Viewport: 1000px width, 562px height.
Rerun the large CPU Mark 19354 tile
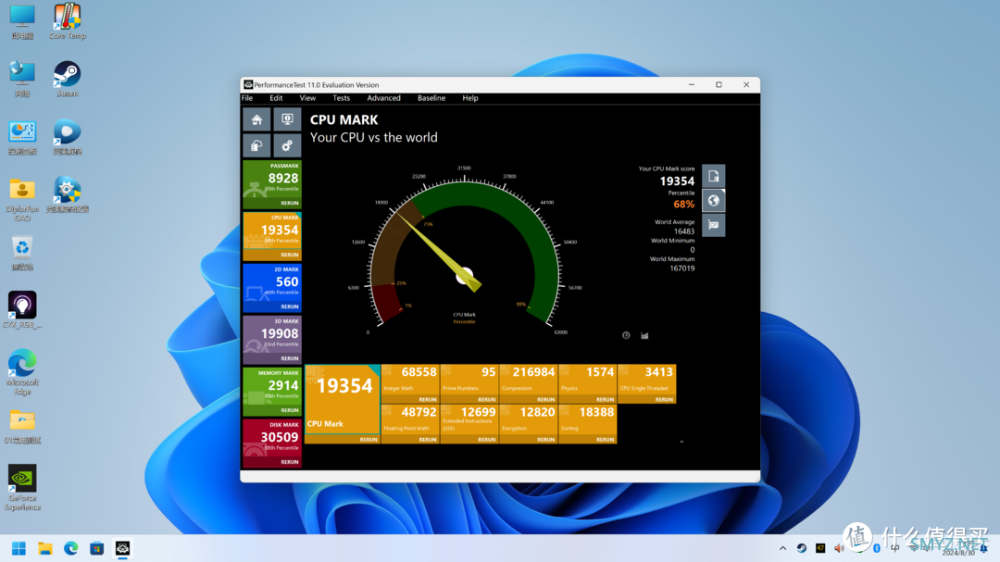click(x=368, y=440)
